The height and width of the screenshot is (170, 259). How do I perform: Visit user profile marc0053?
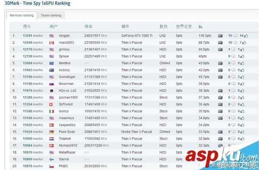(66, 43)
